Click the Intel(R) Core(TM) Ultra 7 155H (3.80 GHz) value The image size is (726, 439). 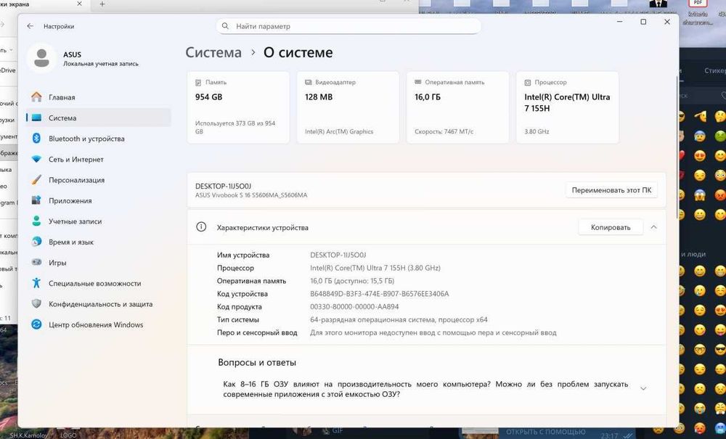point(375,268)
